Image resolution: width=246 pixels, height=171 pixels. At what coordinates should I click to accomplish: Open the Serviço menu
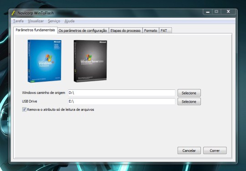point(54,21)
